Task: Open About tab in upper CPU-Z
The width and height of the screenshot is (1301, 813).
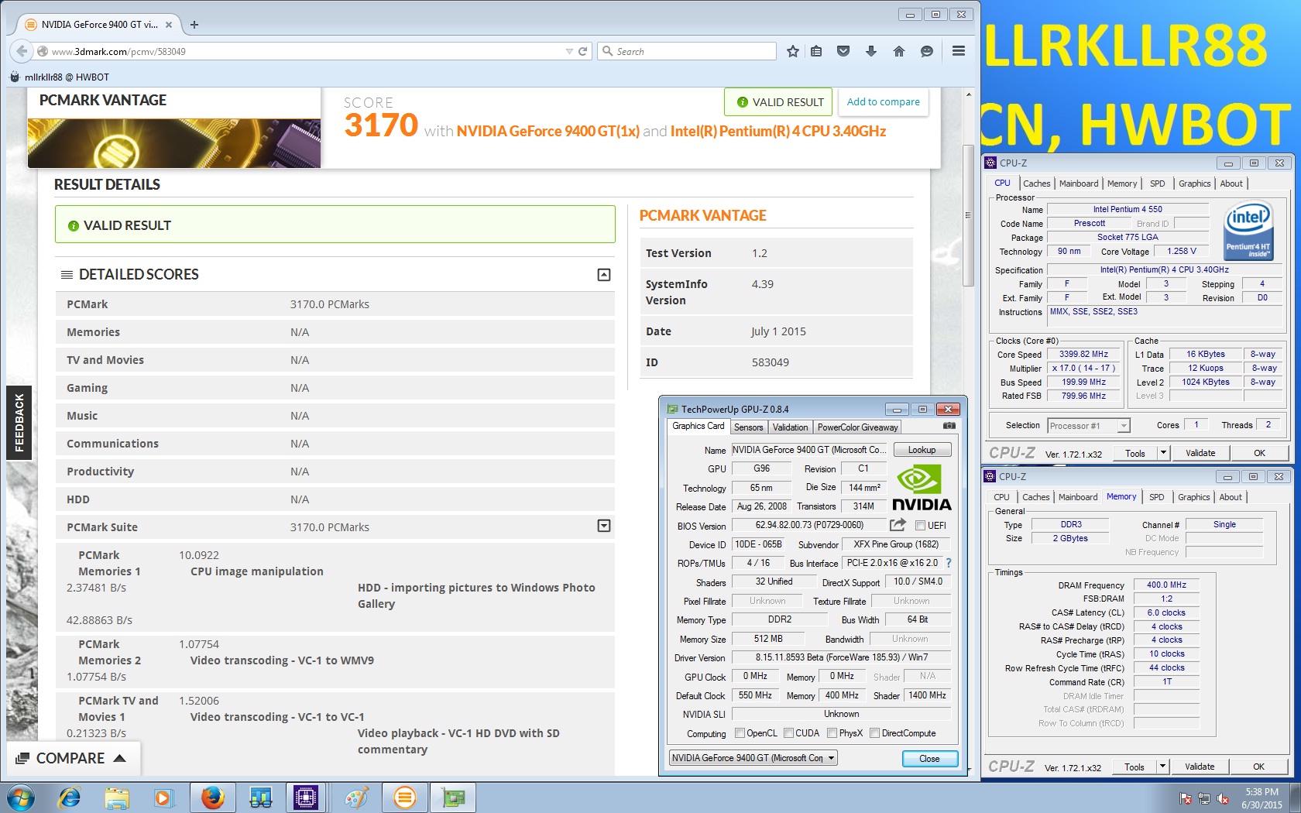Action: tap(1231, 184)
